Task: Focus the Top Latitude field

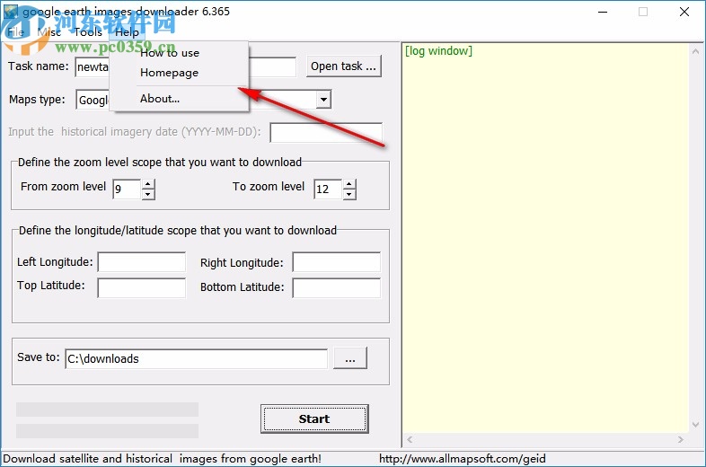Action: [x=142, y=287]
